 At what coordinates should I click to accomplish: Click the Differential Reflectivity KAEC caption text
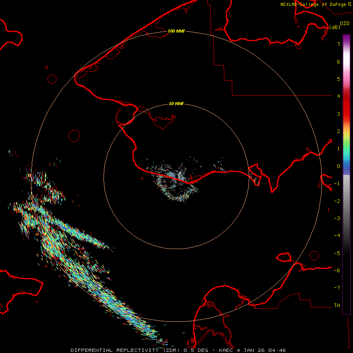click(178, 350)
